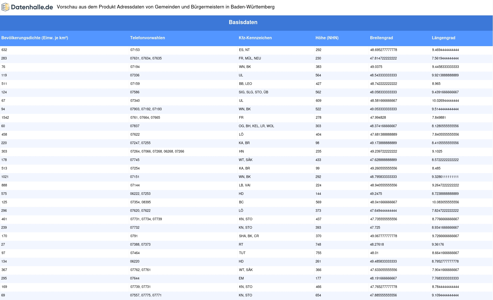This screenshot has width=493, height=300.
Task: Click area code cell 07151
Action: tap(135, 177)
